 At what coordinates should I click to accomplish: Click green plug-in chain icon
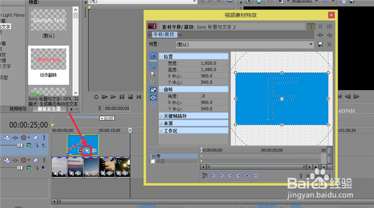click(320, 35)
